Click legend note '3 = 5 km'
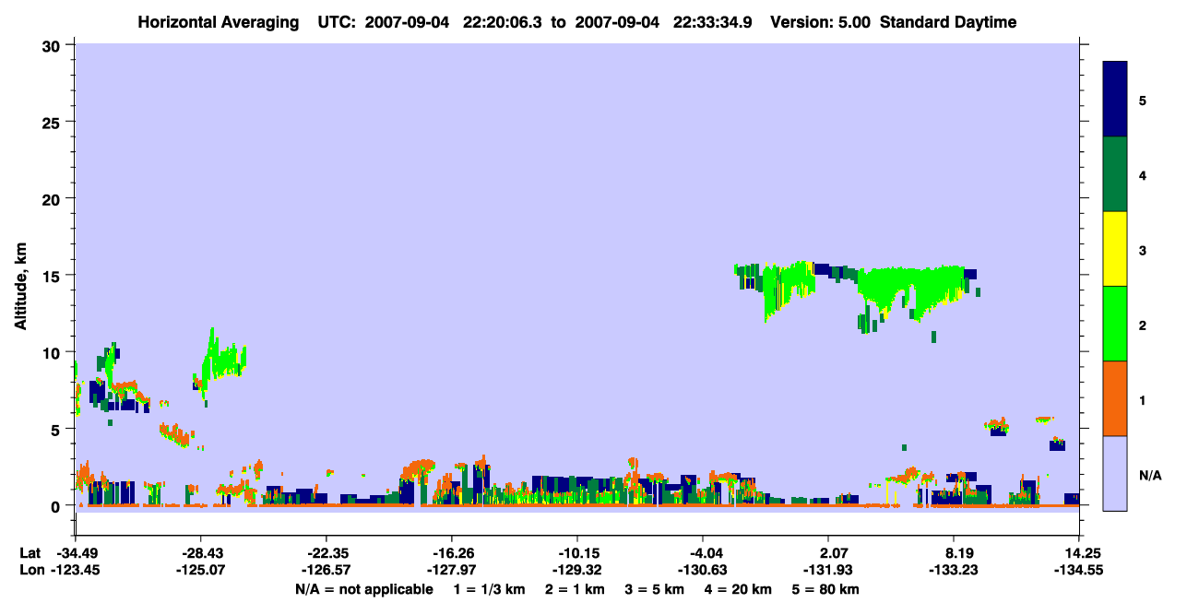Viewport: 1199px width, 615px height. point(657,589)
